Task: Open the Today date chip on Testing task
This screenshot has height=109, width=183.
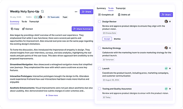Action: point(107,97)
